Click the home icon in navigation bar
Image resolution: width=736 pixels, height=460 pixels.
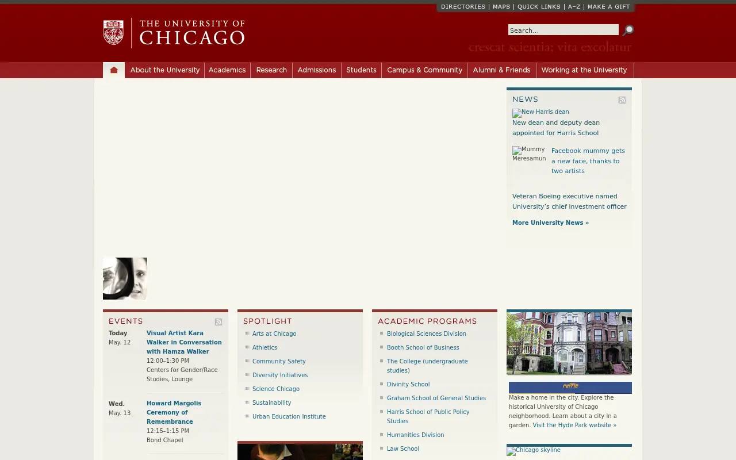click(x=114, y=70)
